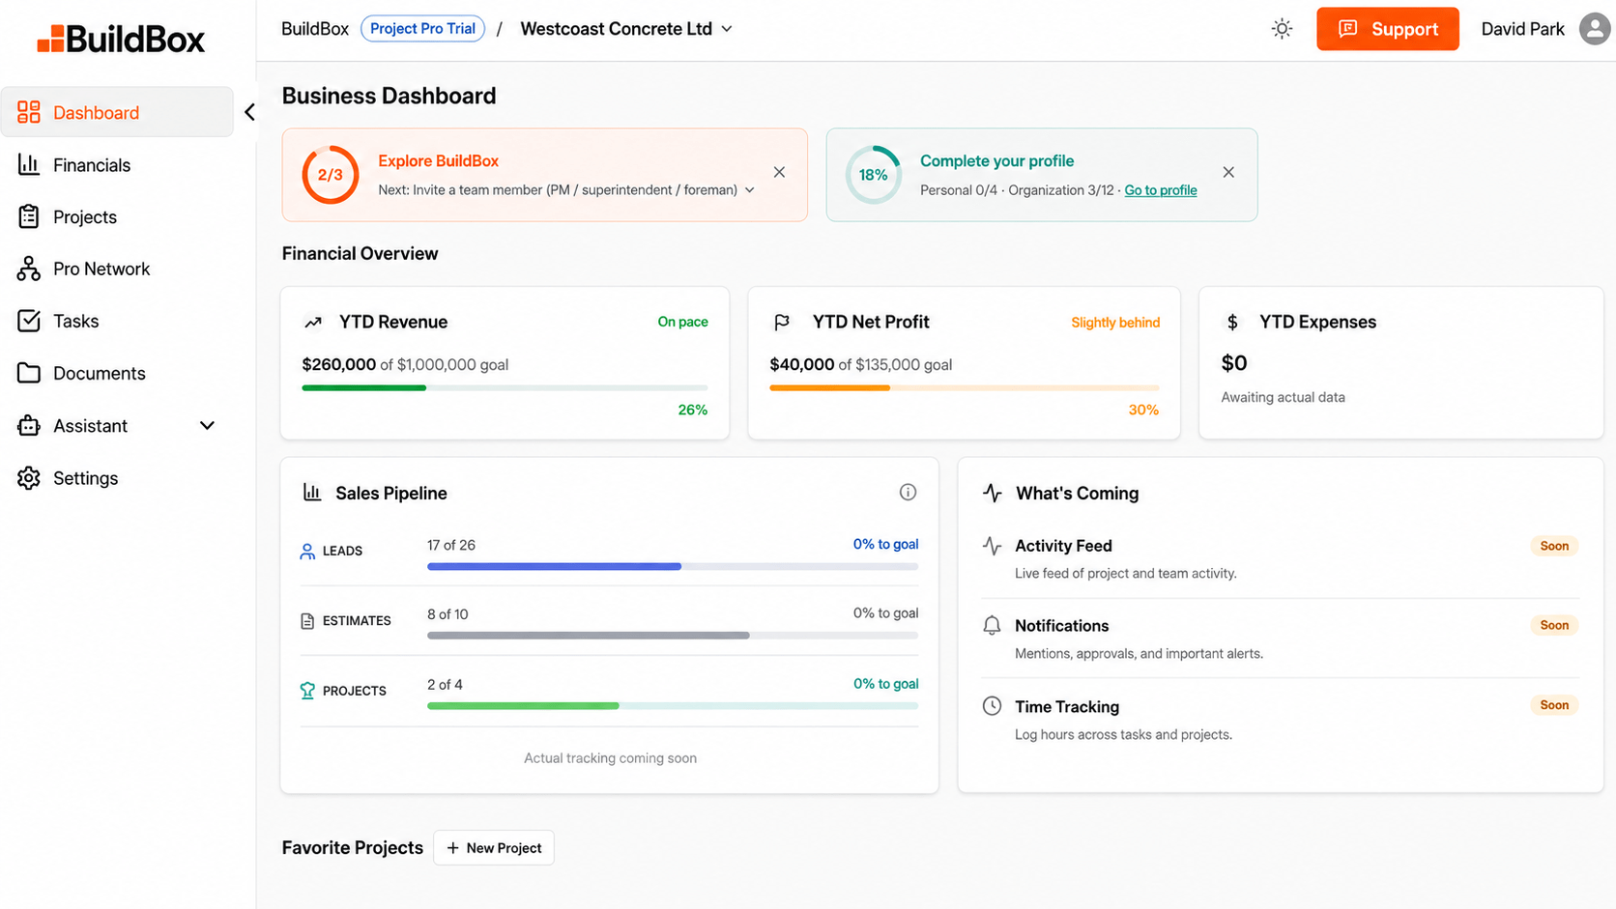Click the Projects clipboard icon
1616x909 pixels.
[29, 216]
